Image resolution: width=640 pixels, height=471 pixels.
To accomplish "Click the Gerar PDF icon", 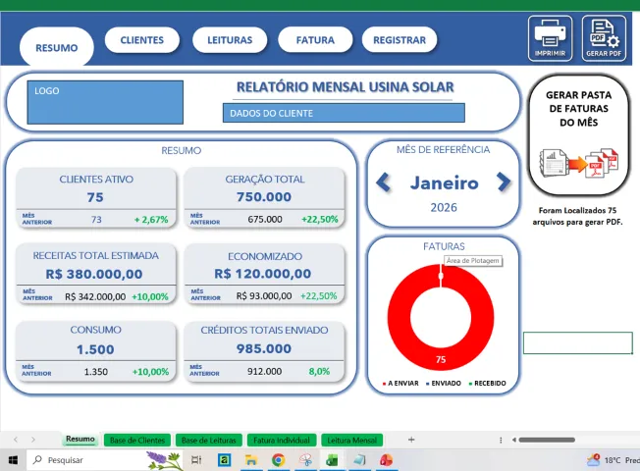I will (604, 38).
